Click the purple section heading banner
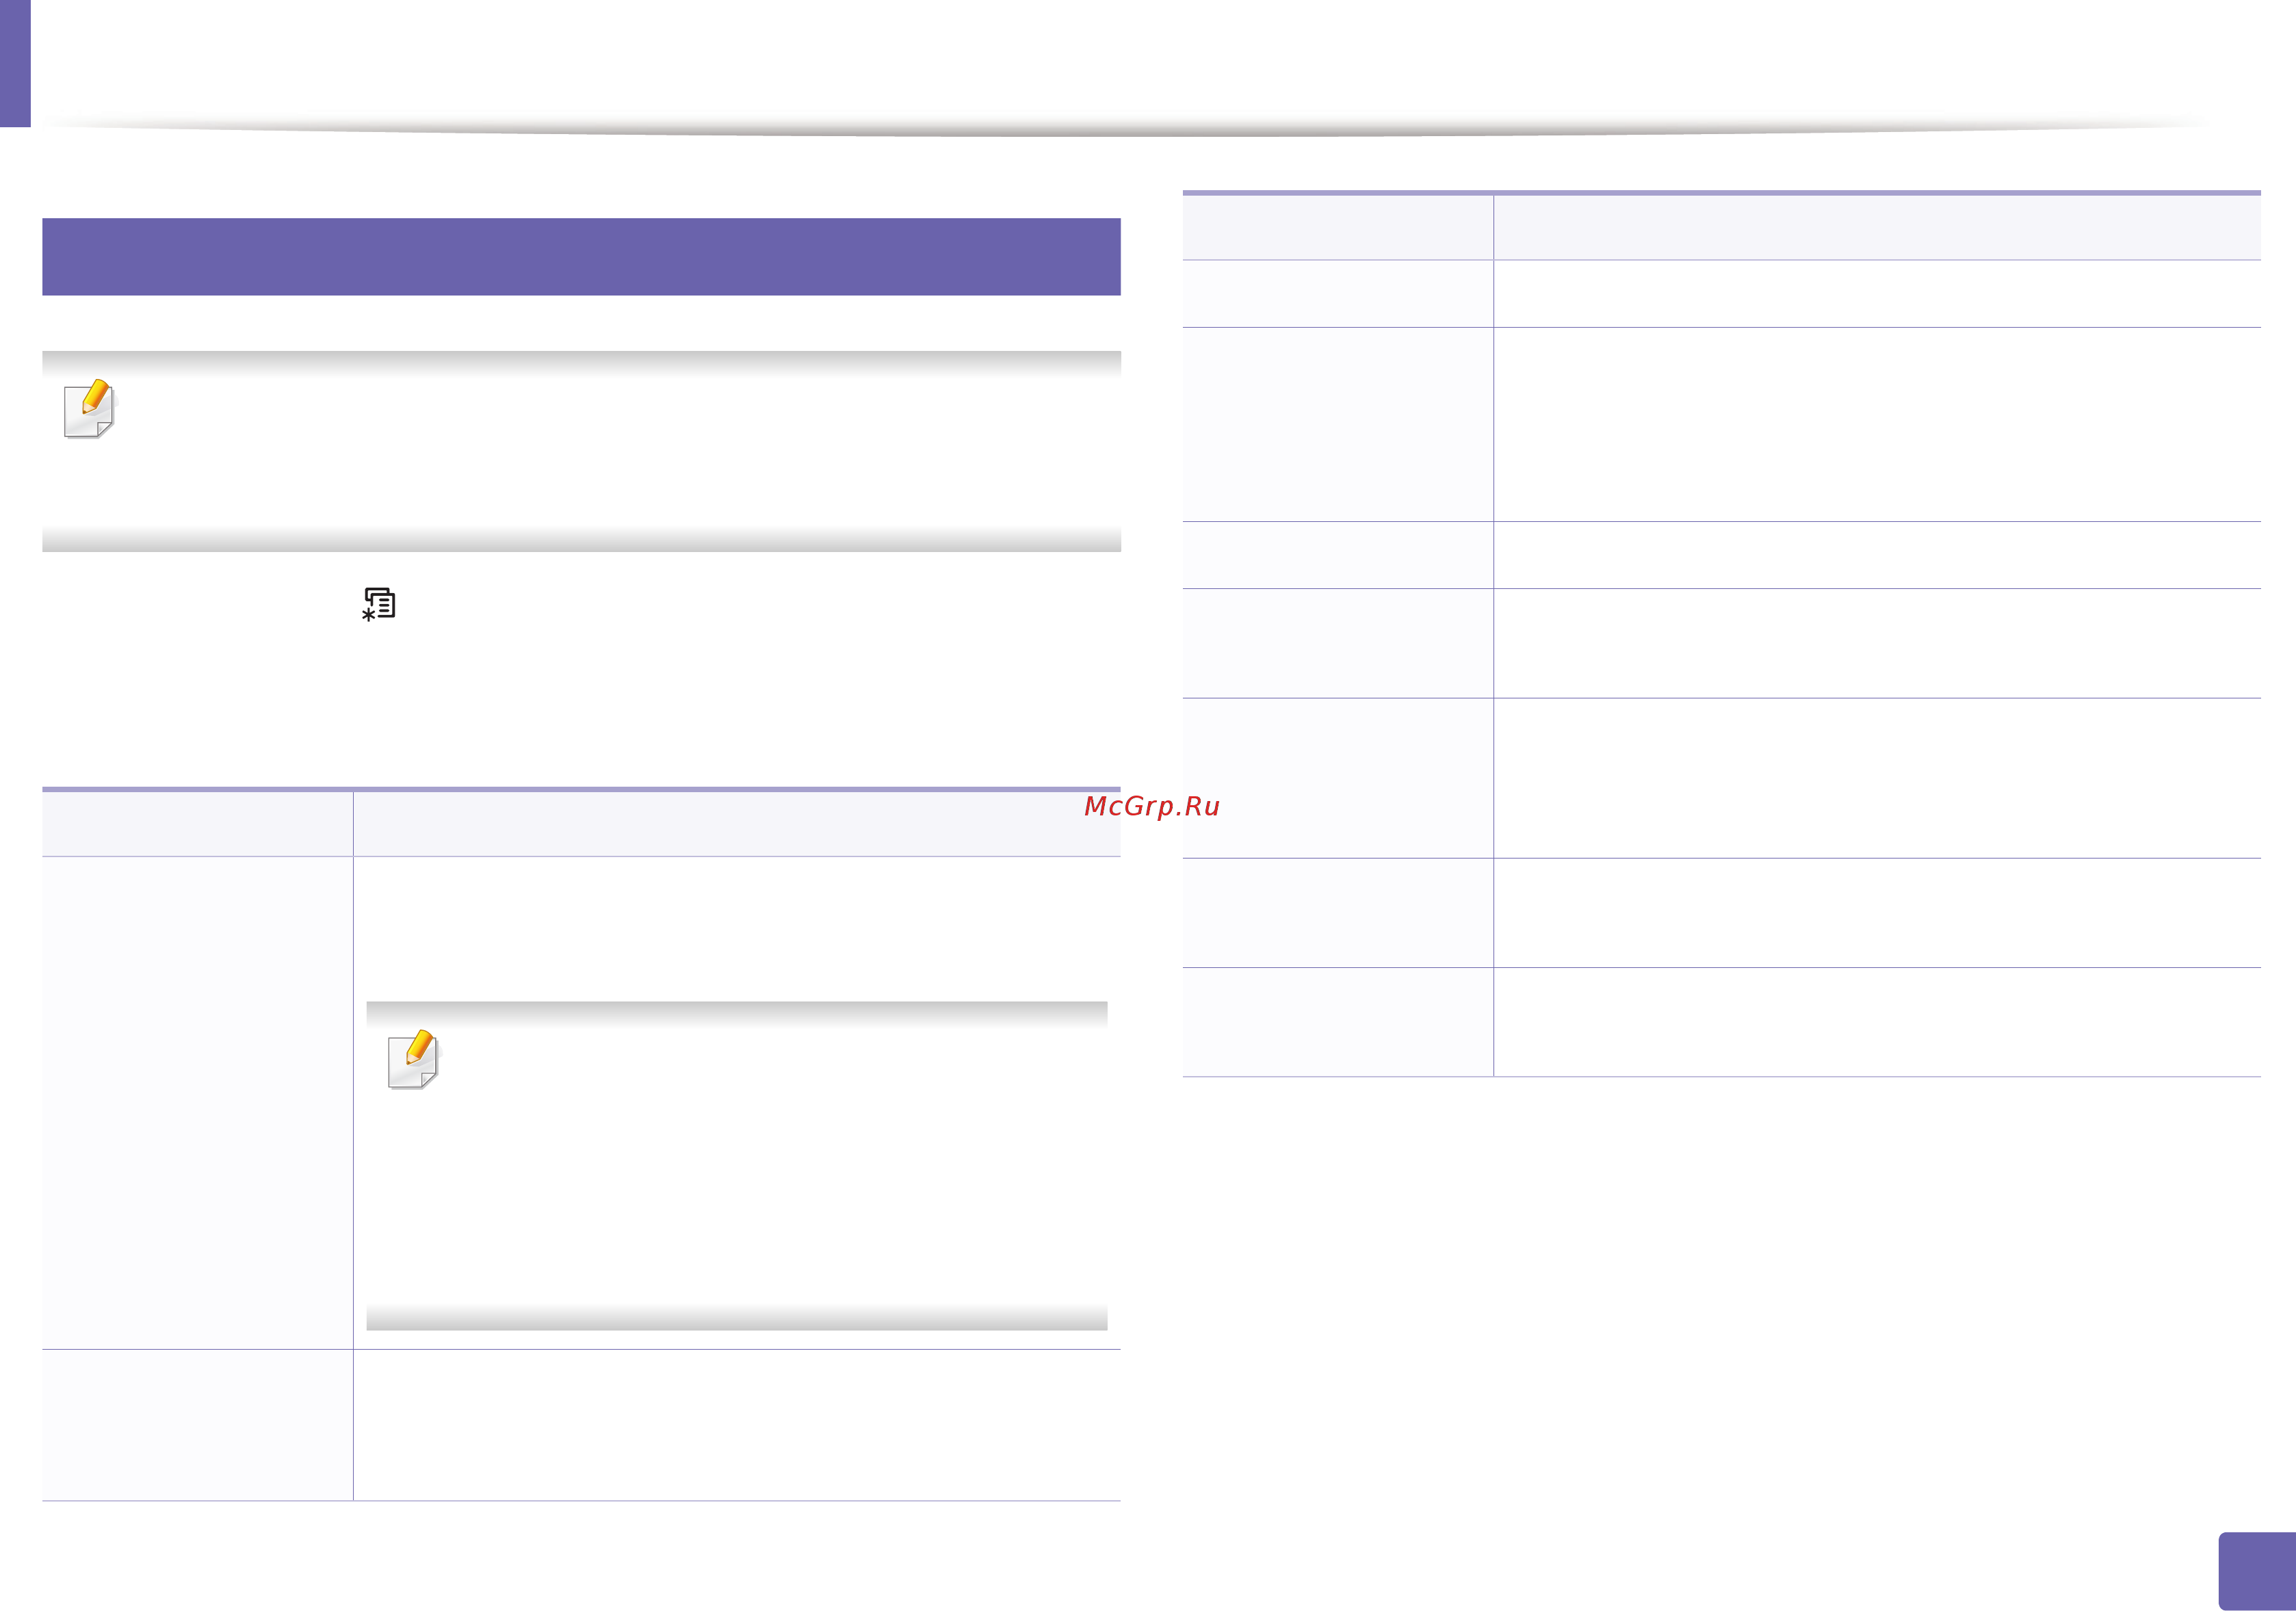This screenshot has width=2296, height=1611. [x=581, y=257]
